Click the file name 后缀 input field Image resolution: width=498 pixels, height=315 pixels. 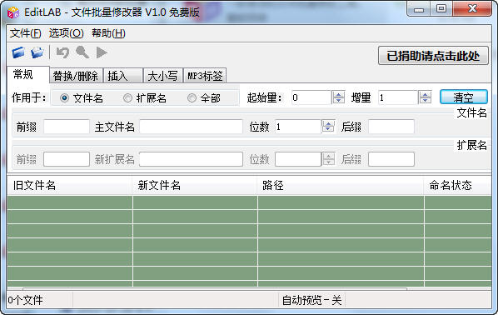click(391, 127)
